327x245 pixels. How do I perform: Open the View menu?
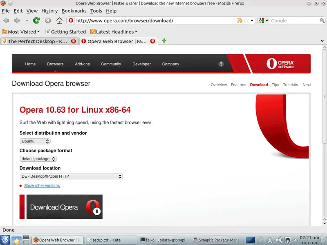point(32,11)
